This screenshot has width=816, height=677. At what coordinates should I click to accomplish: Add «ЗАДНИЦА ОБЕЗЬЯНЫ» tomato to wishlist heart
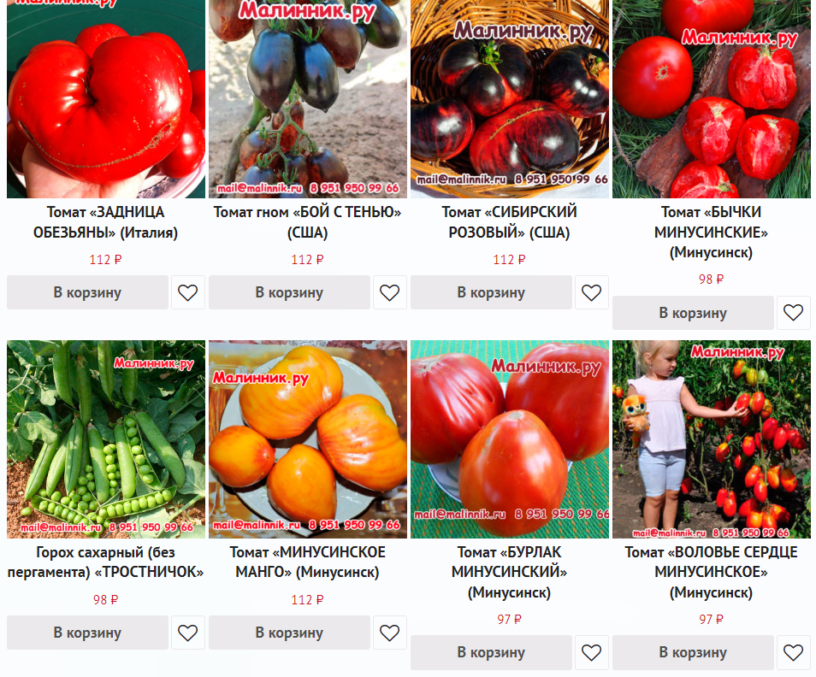coord(188,292)
